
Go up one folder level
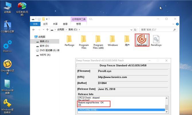pyautogui.click(x=47, y=30)
